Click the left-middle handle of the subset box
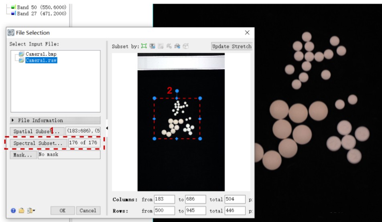This screenshot has height=222, width=382. (154, 119)
